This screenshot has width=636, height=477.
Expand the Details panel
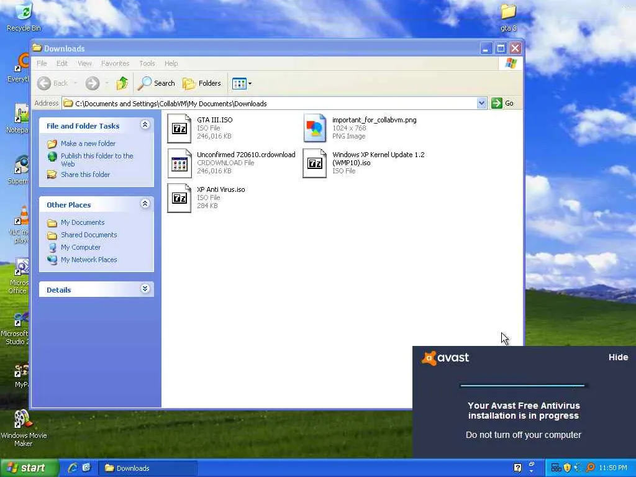(x=145, y=288)
